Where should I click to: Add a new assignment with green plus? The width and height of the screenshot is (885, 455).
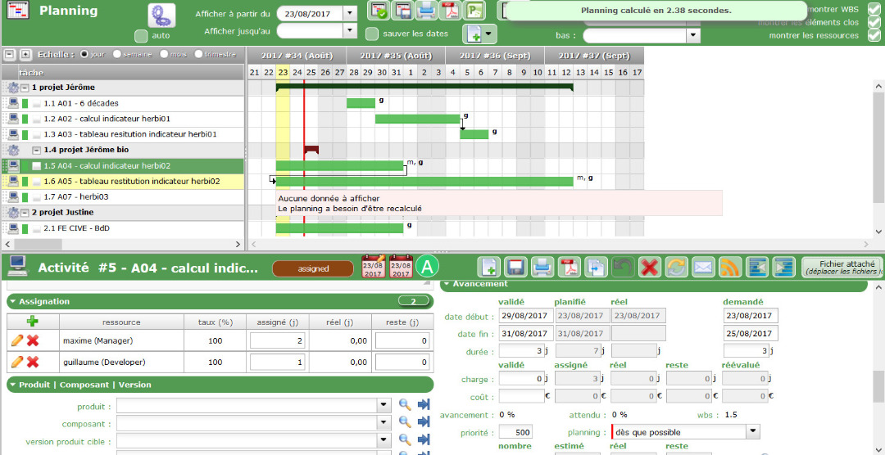coord(33,322)
